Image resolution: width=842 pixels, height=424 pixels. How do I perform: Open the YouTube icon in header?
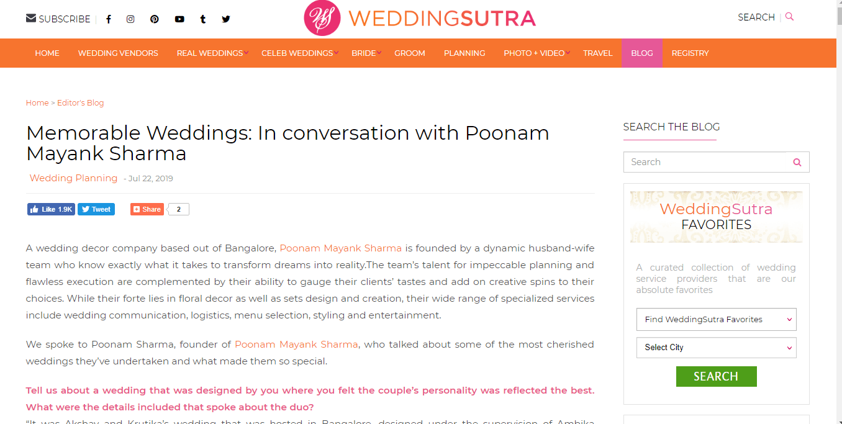(x=179, y=19)
